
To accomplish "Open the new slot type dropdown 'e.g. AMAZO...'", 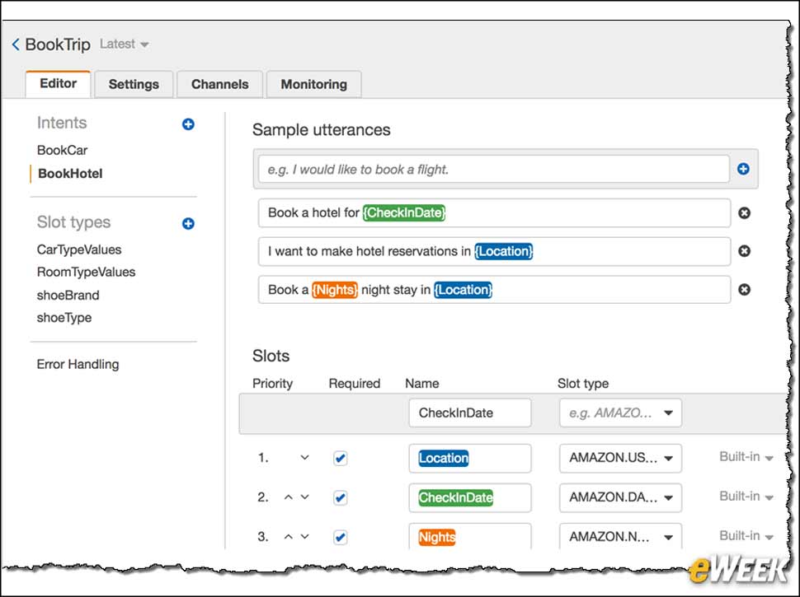I will (x=620, y=413).
